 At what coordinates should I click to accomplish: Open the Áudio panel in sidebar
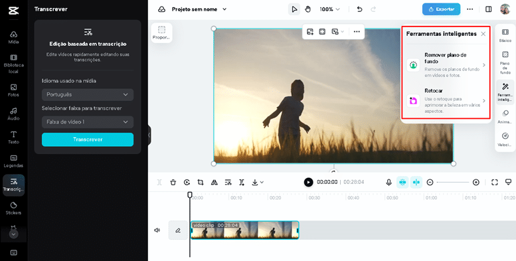[x=13, y=114]
